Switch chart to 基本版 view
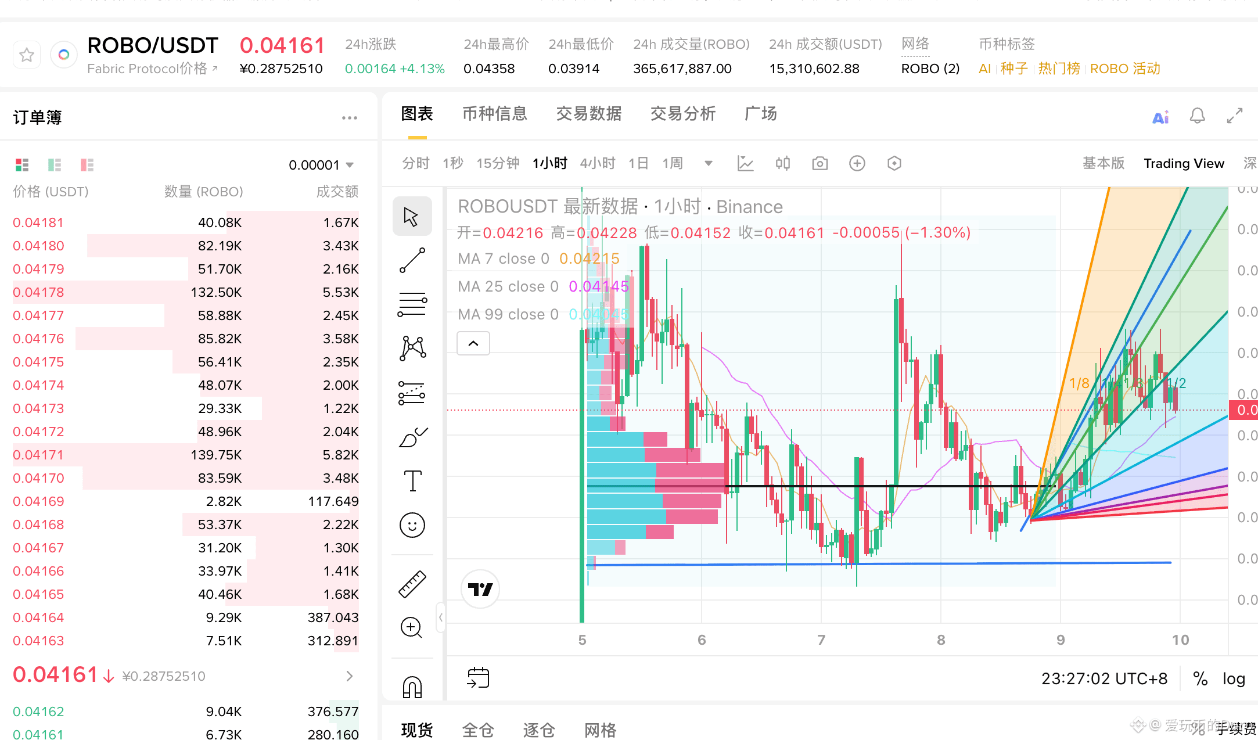This screenshot has height=740, width=1258. coord(1103,163)
